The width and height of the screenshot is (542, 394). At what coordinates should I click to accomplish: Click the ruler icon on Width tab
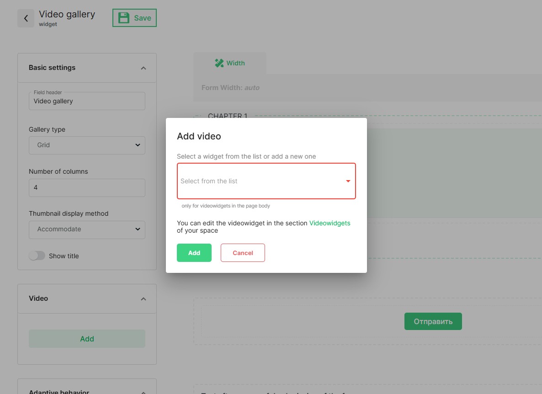[x=219, y=63]
